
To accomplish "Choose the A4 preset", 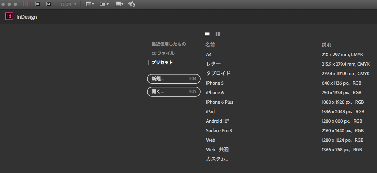I will [x=209, y=55].
